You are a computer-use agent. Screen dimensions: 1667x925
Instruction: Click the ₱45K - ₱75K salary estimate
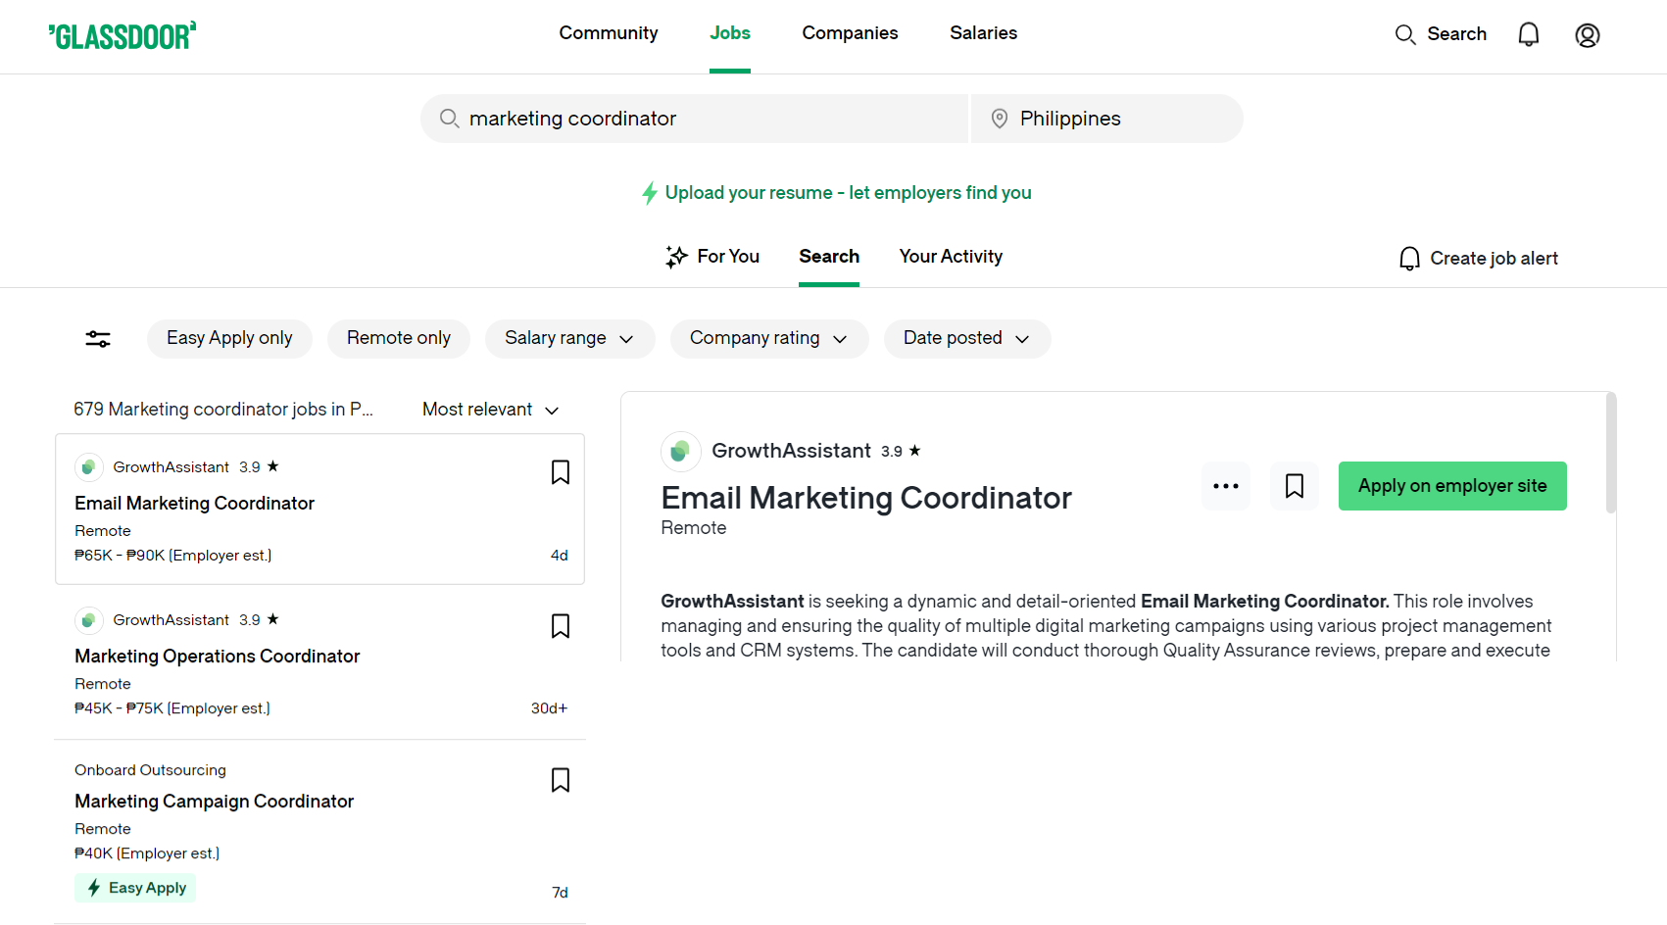pos(172,708)
